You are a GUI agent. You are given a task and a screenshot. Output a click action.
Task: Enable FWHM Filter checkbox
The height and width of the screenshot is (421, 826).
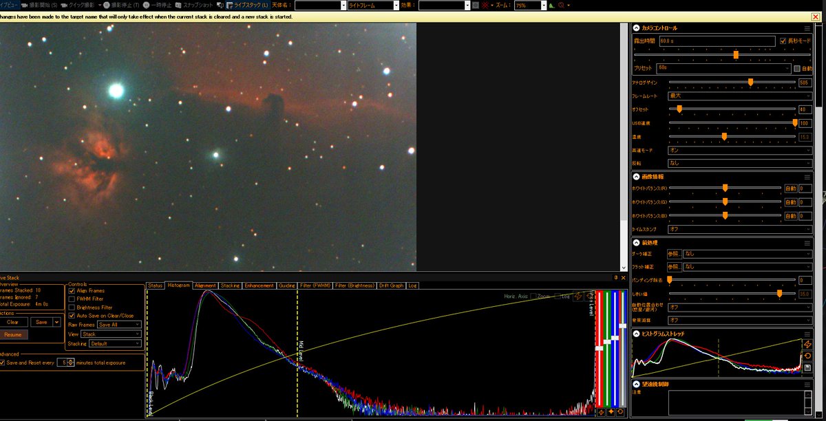(x=72, y=299)
